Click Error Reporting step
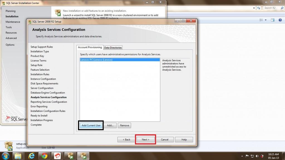 (x=39, y=106)
